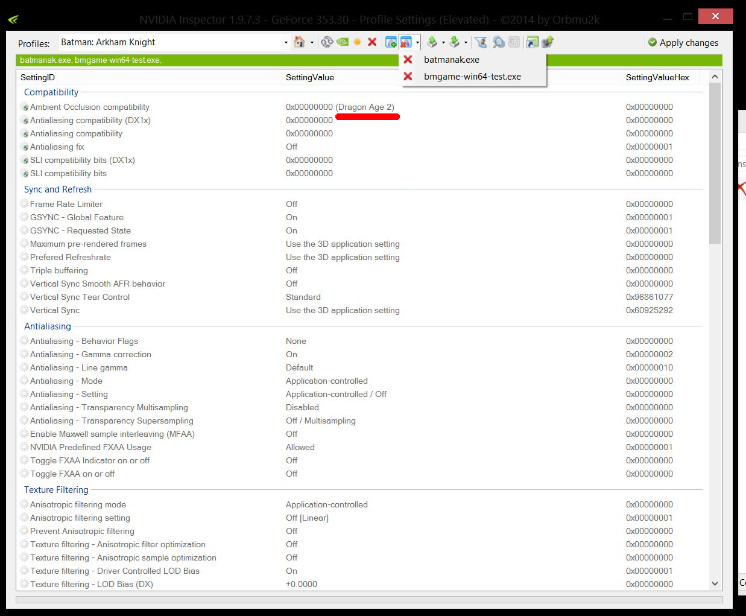Click the shortcut window icon in toolbar
Screen dimensions: 746x616
click(533, 42)
